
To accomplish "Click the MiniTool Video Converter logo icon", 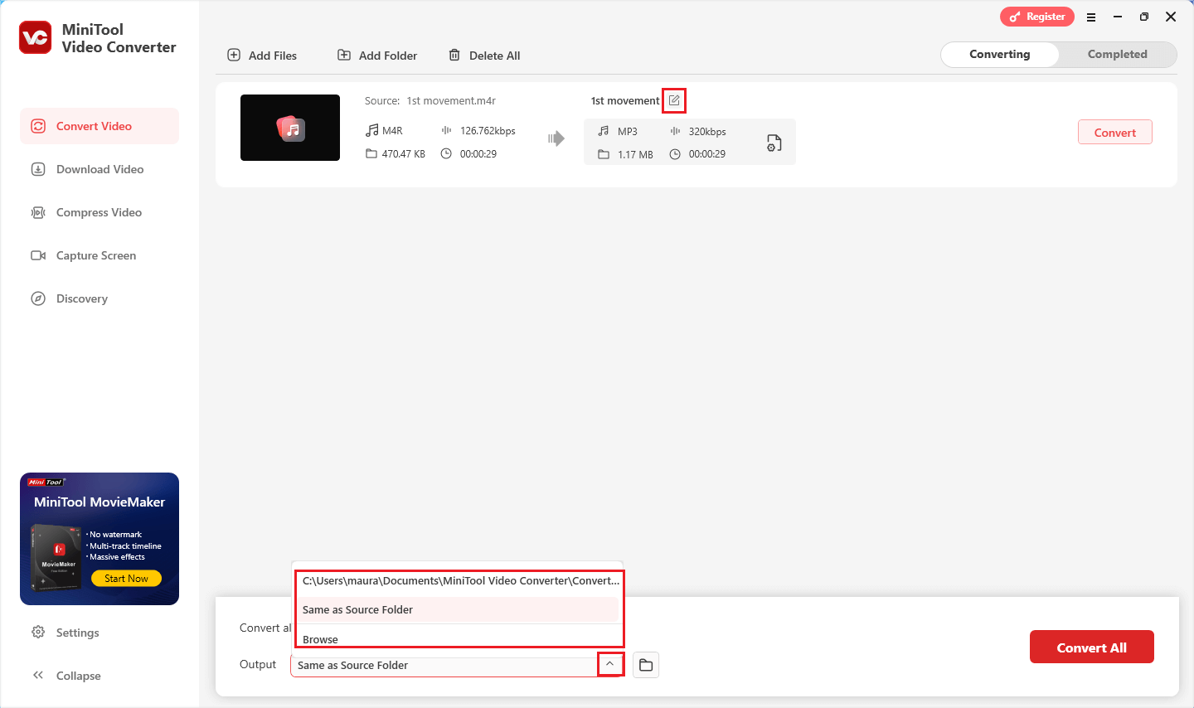I will [x=36, y=37].
